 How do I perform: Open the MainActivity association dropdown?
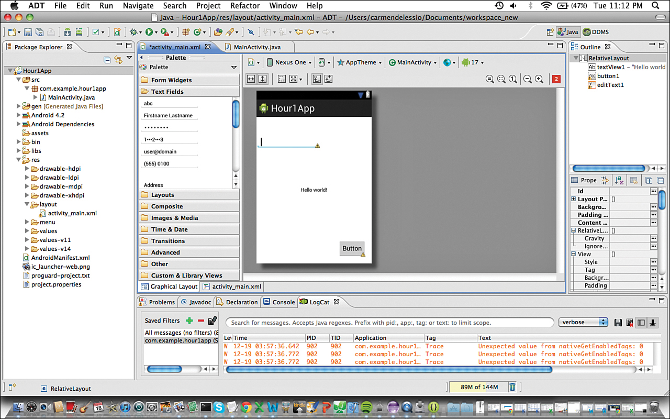(x=412, y=62)
